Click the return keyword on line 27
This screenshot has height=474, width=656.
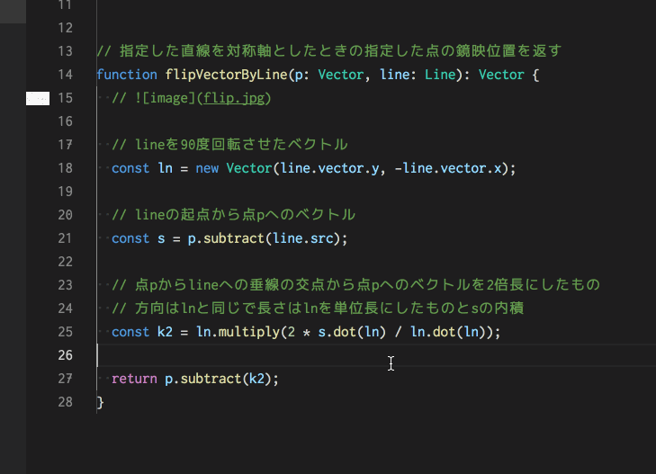click(134, 379)
